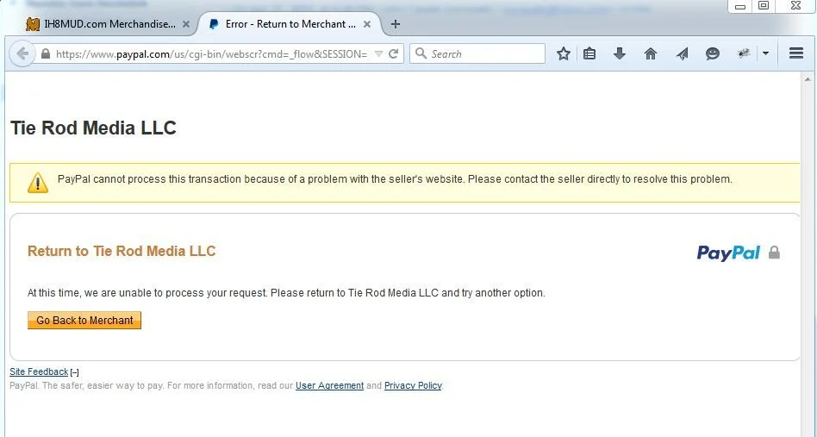Show bookmarks list icon
This screenshot has height=437, width=817.
click(x=589, y=53)
